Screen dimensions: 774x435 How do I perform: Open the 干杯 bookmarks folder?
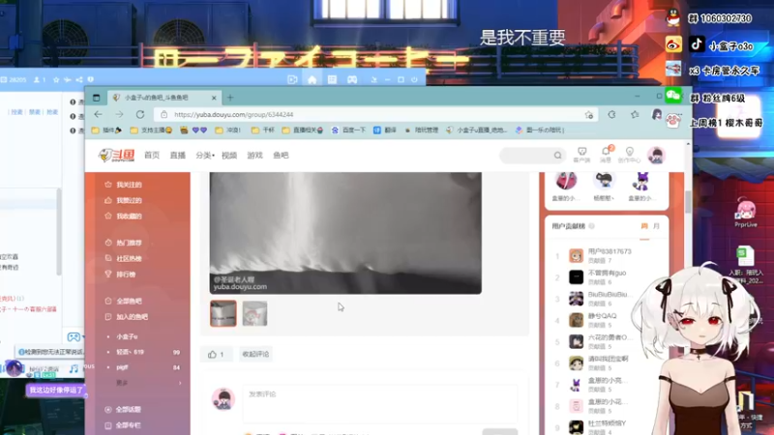(x=262, y=130)
